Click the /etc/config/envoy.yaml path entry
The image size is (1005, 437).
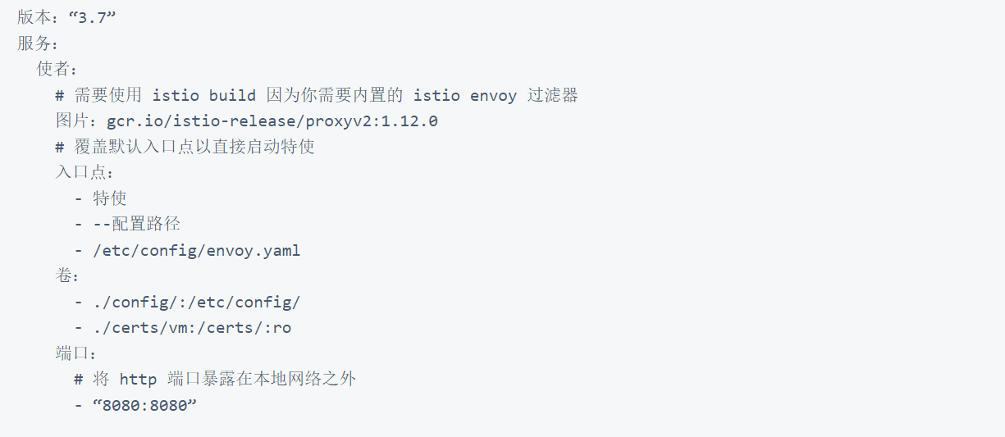(x=197, y=250)
